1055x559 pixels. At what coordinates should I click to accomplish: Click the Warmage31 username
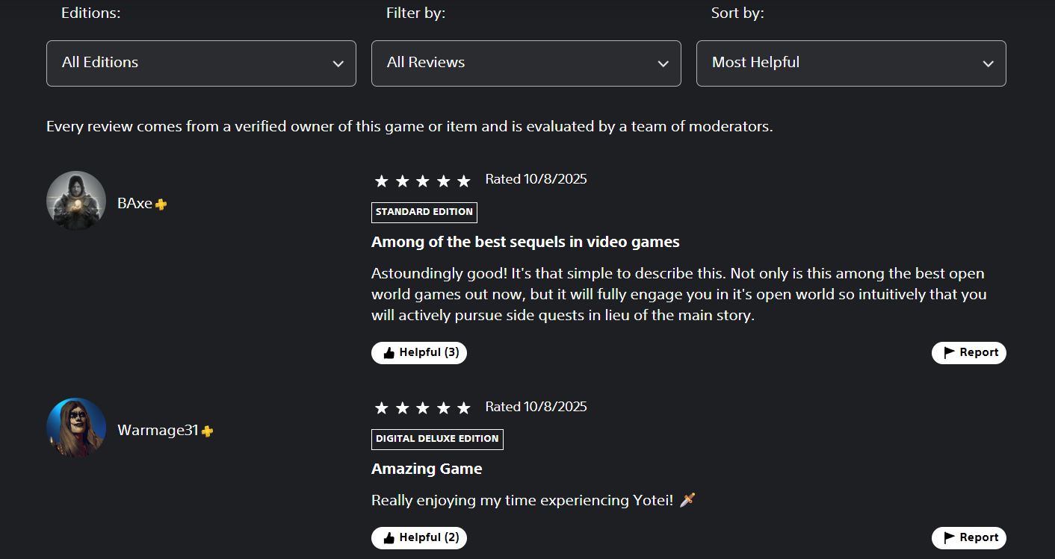(158, 431)
